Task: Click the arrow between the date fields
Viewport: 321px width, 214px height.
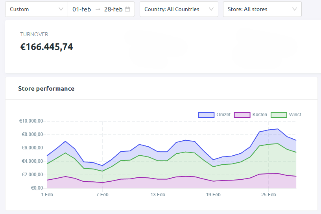Action: coord(98,9)
